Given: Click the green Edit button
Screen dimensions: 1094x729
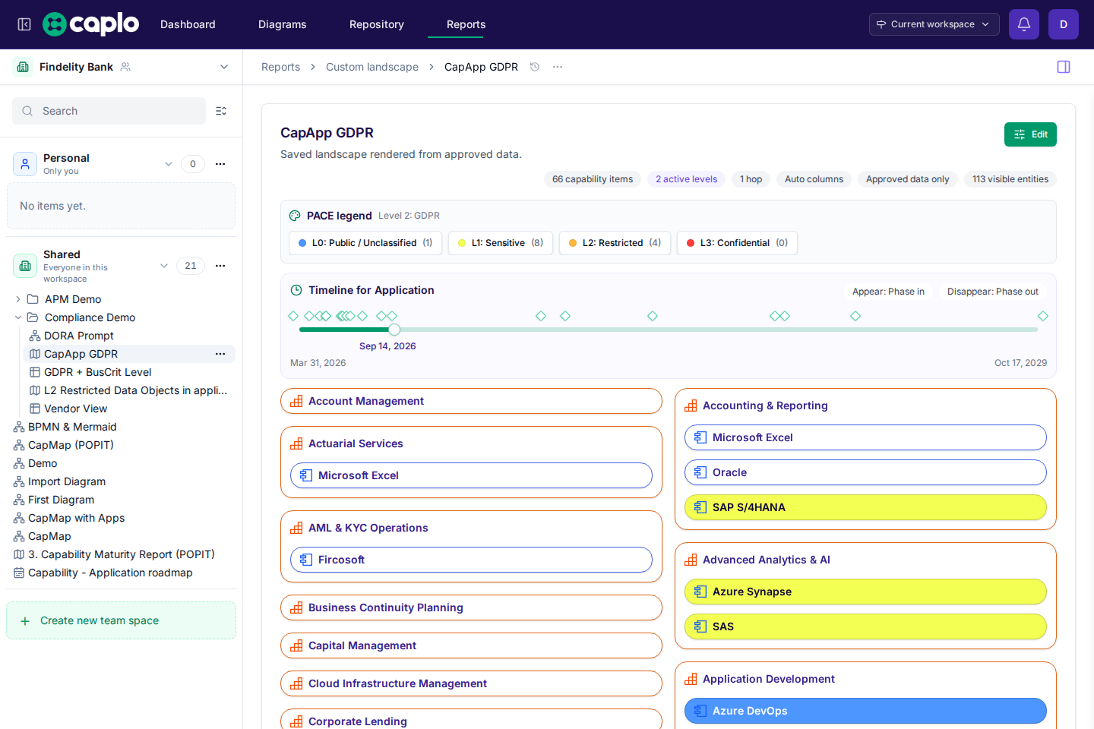Looking at the screenshot, I should (1030, 134).
